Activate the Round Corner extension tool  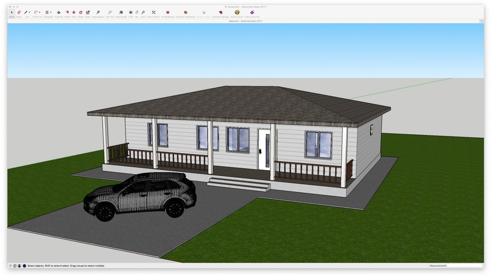pos(237,13)
